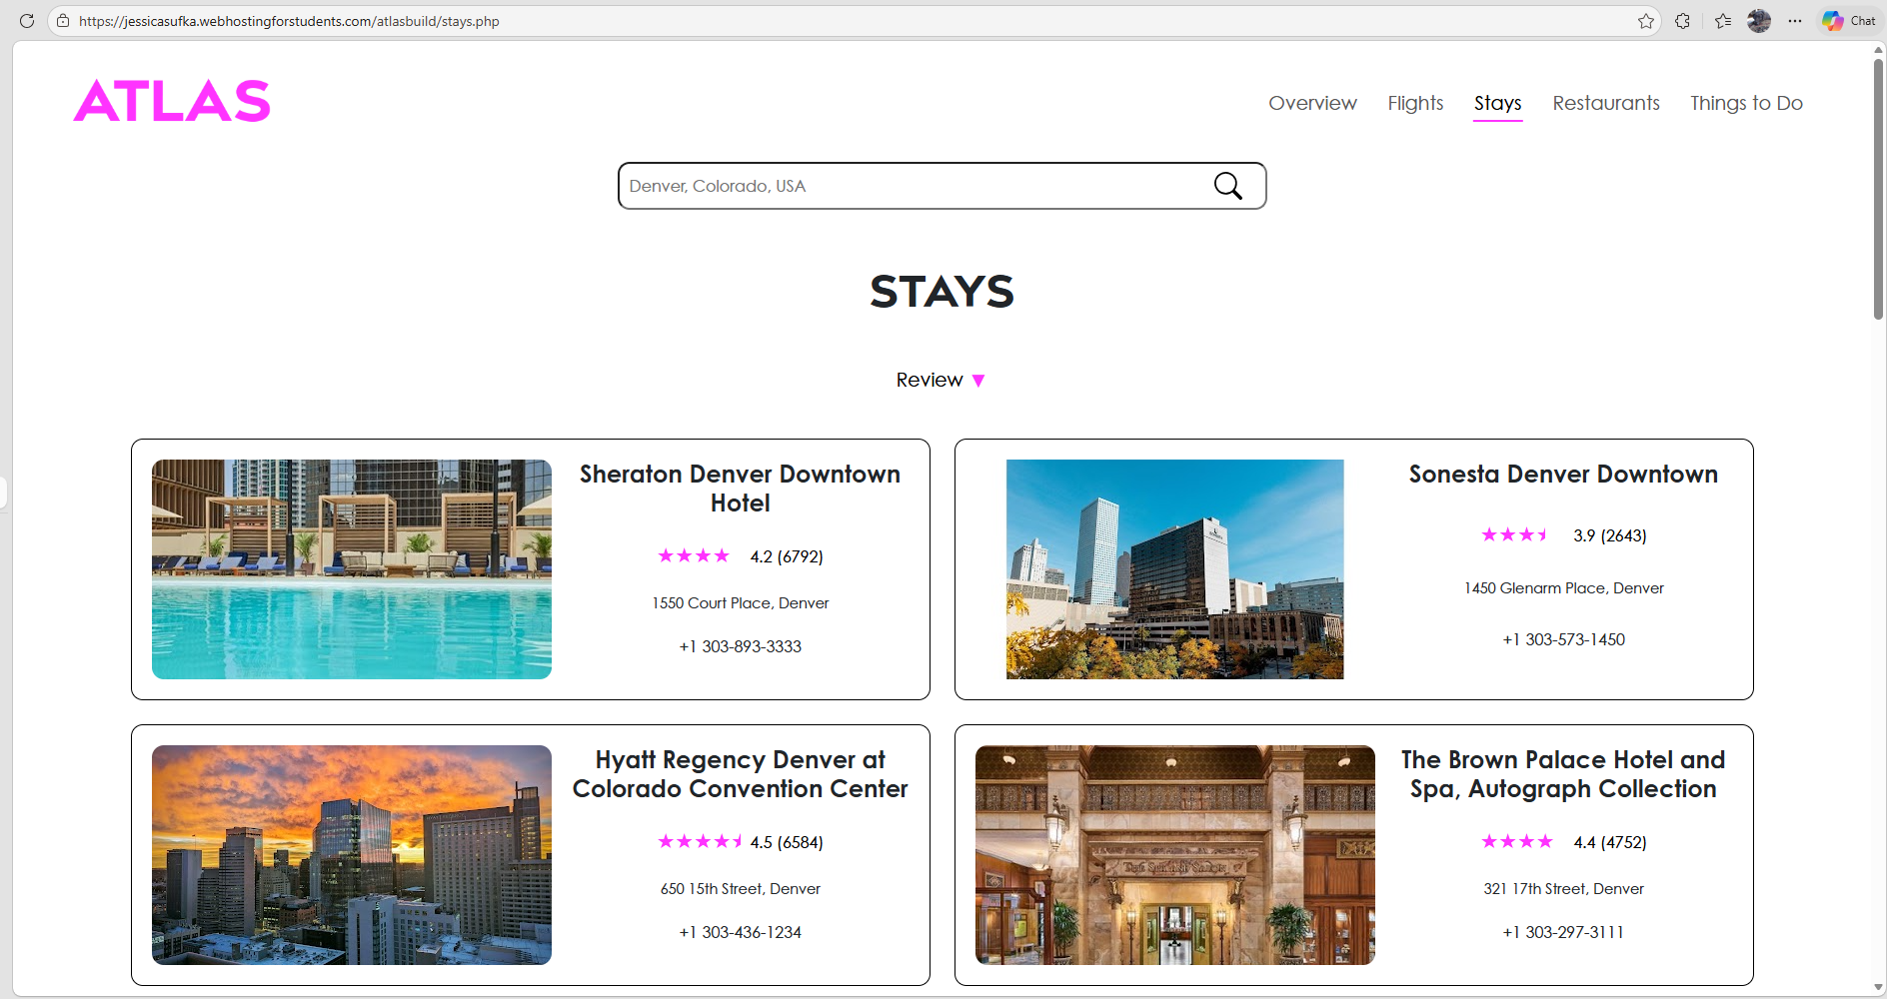Open Things to Do page
Image resolution: width=1887 pixels, height=999 pixels.
coord(1746,103)
